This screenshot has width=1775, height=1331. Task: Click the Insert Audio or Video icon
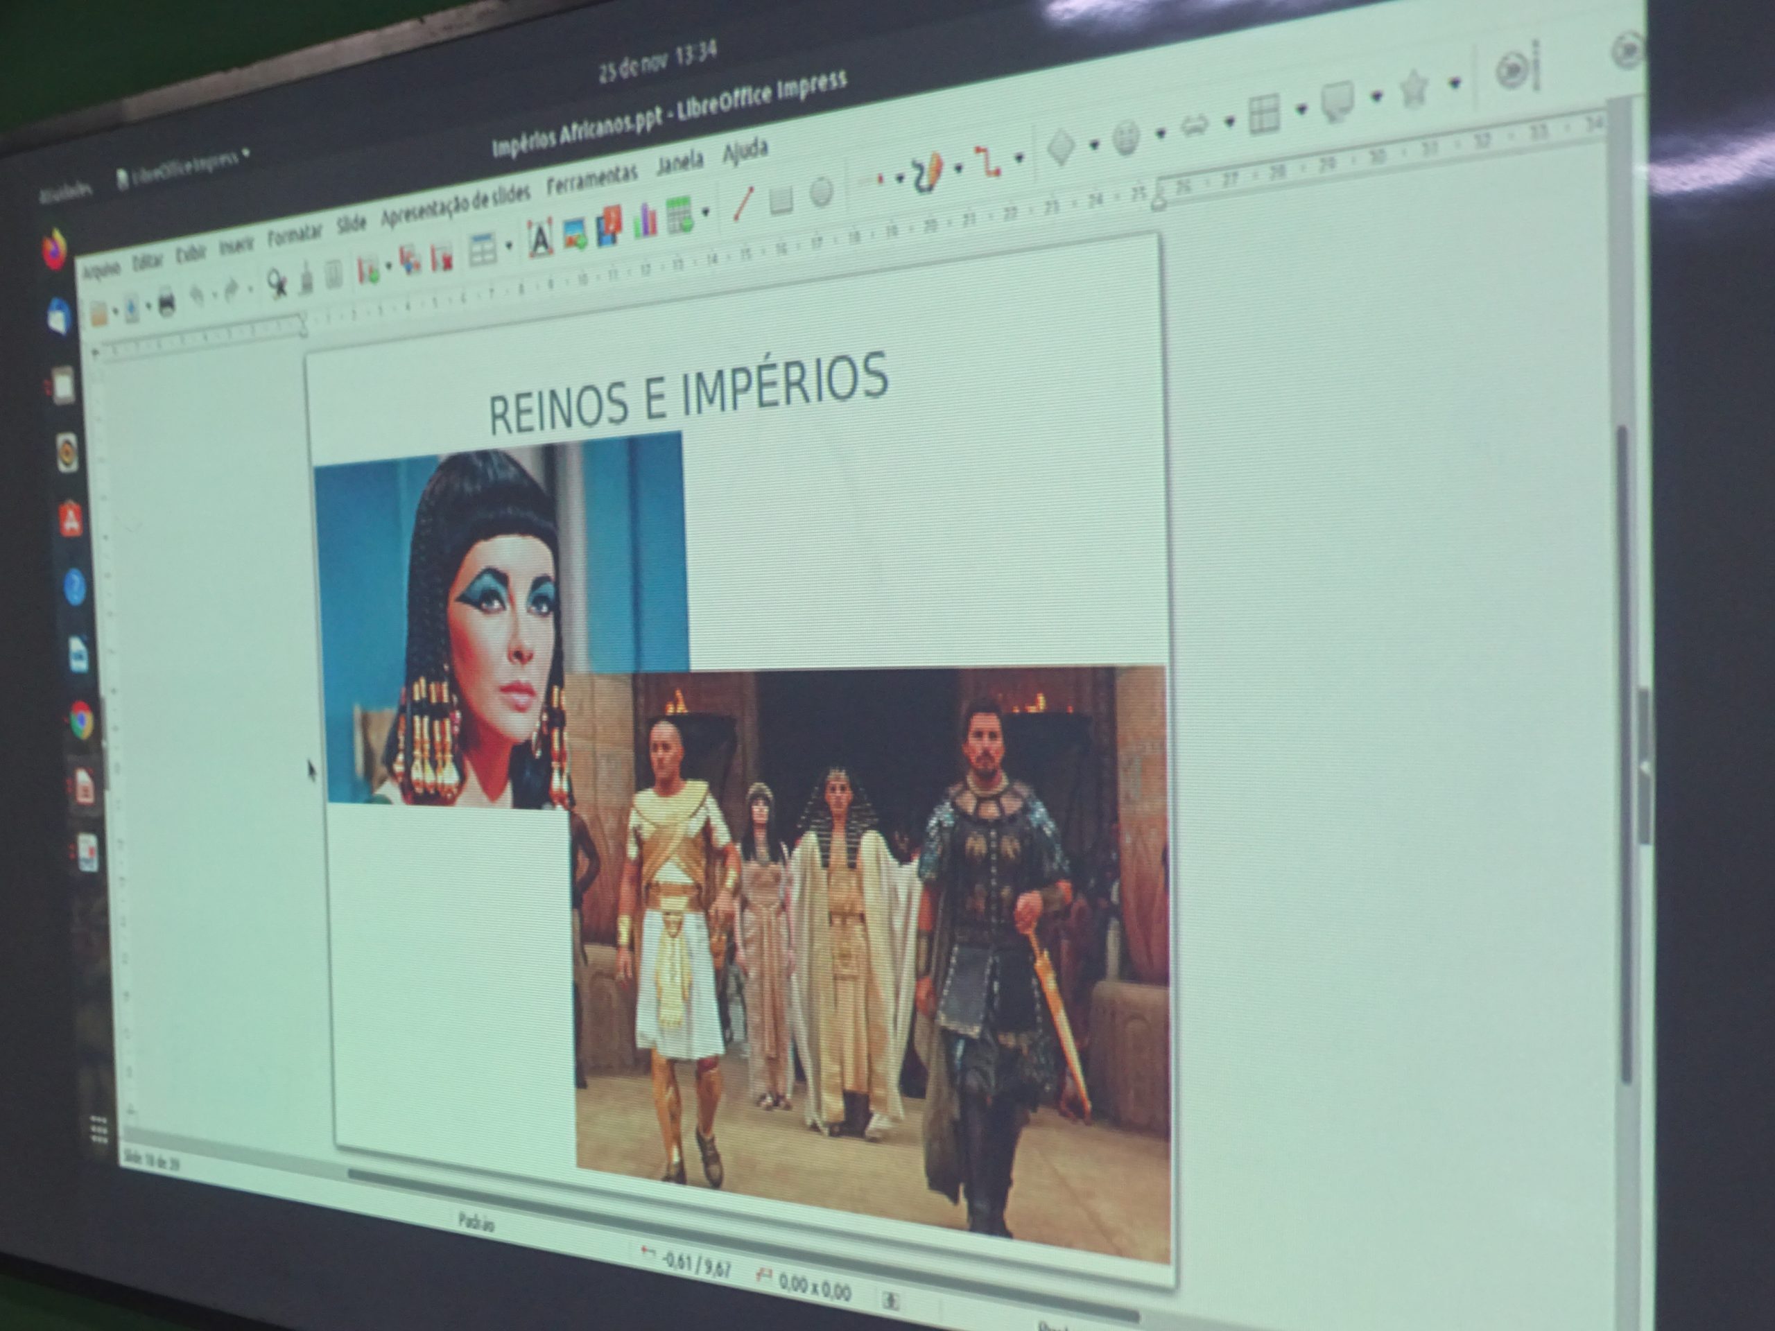point(610,225)
